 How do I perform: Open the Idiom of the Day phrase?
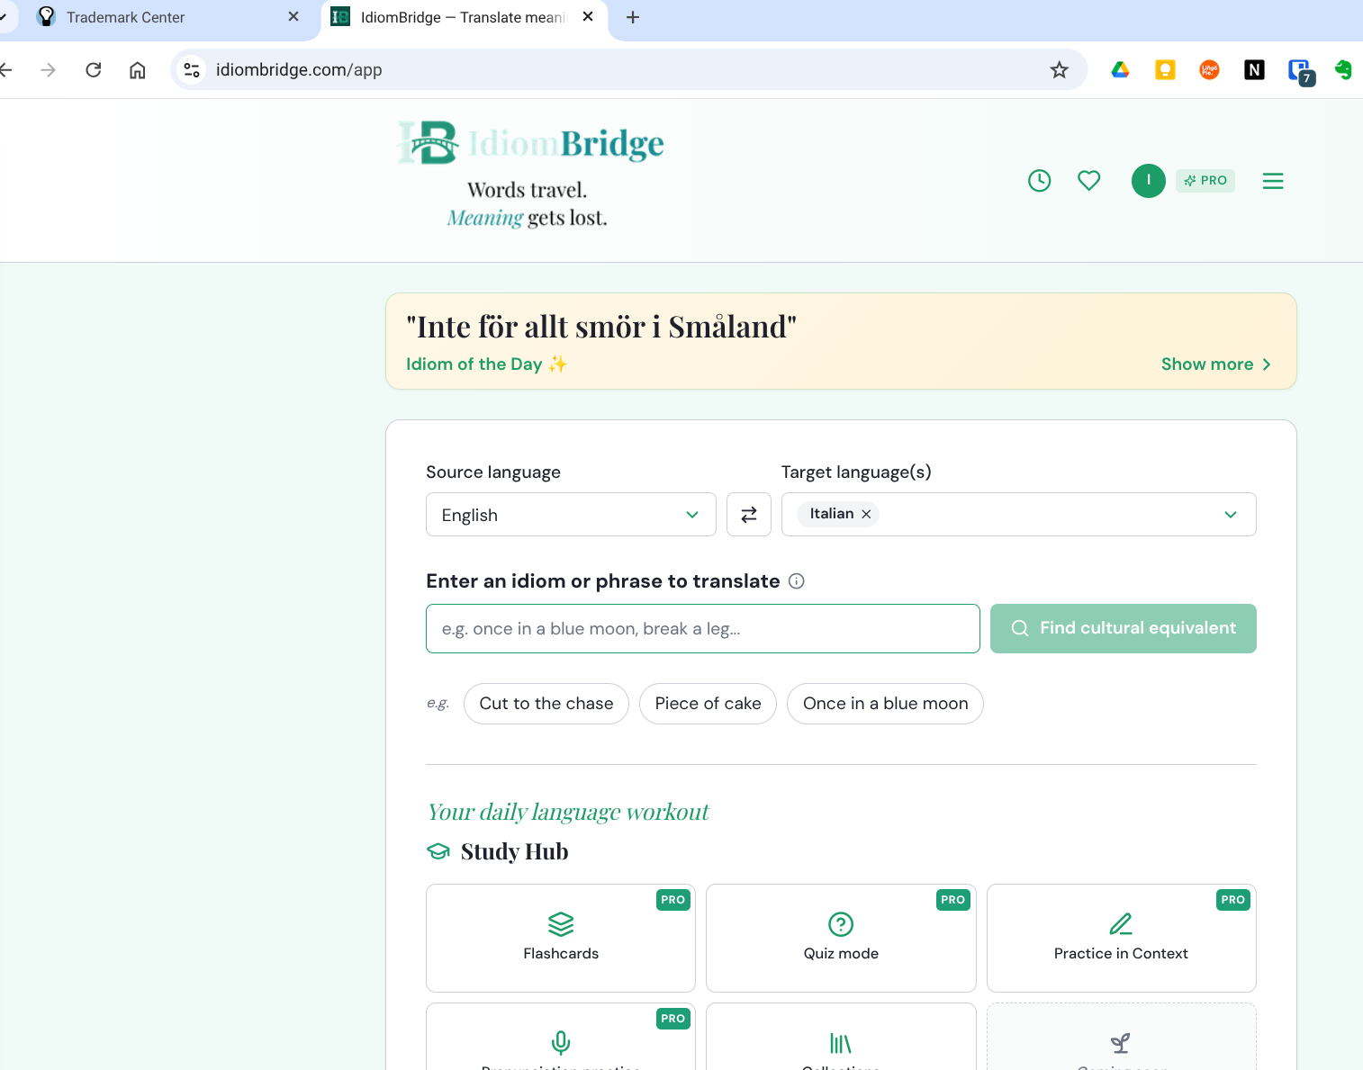601,327
